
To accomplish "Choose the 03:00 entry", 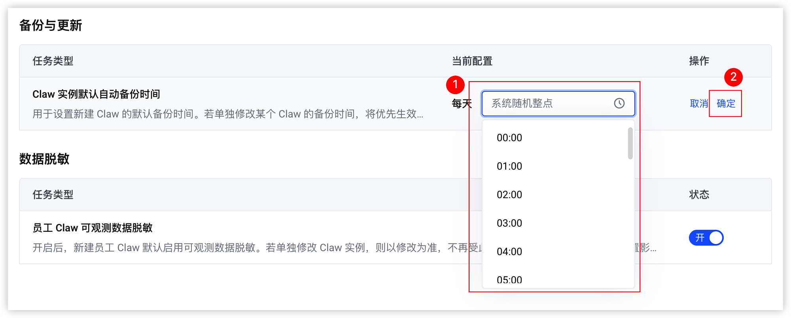I will point(509,223).
